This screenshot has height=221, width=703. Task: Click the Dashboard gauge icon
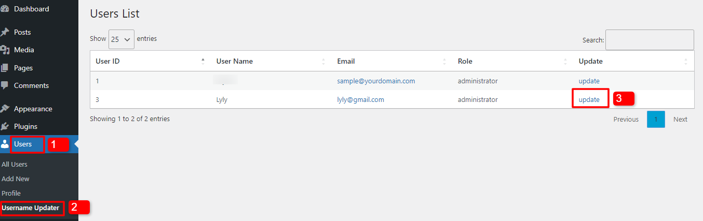(5, 9)
